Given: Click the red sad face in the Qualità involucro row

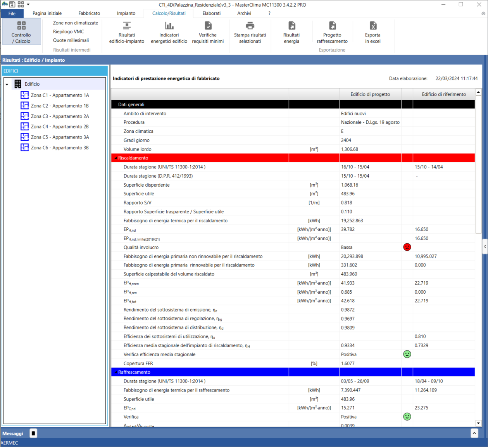Looking at the screenshot, I should (x=407, y=247).
